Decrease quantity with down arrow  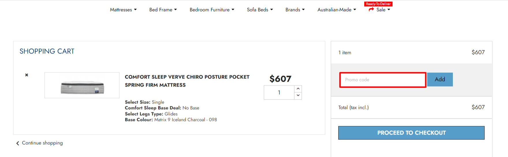[x=298, y=95]
